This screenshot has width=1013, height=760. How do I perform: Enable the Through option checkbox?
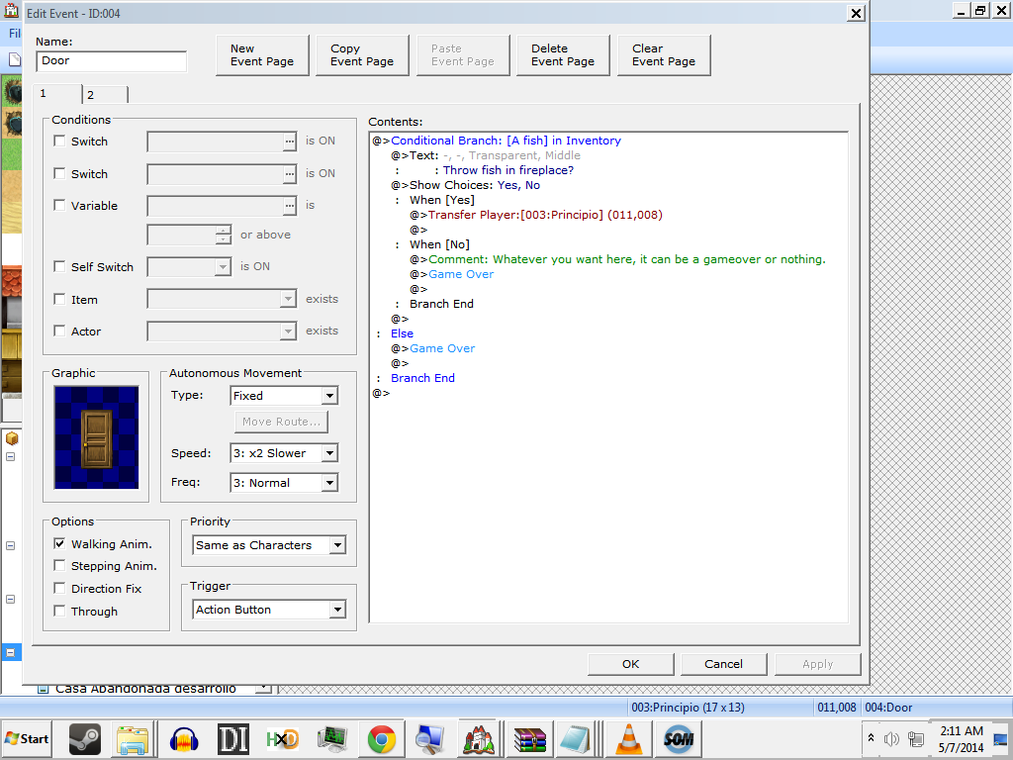point(59,612)
